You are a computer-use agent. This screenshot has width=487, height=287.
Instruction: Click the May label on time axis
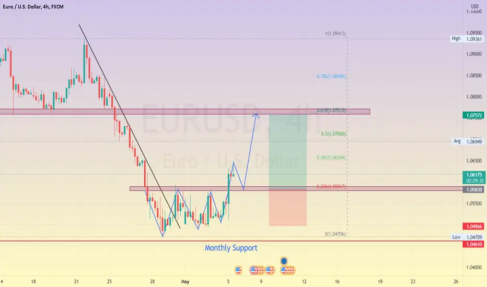tap(185, 282)
